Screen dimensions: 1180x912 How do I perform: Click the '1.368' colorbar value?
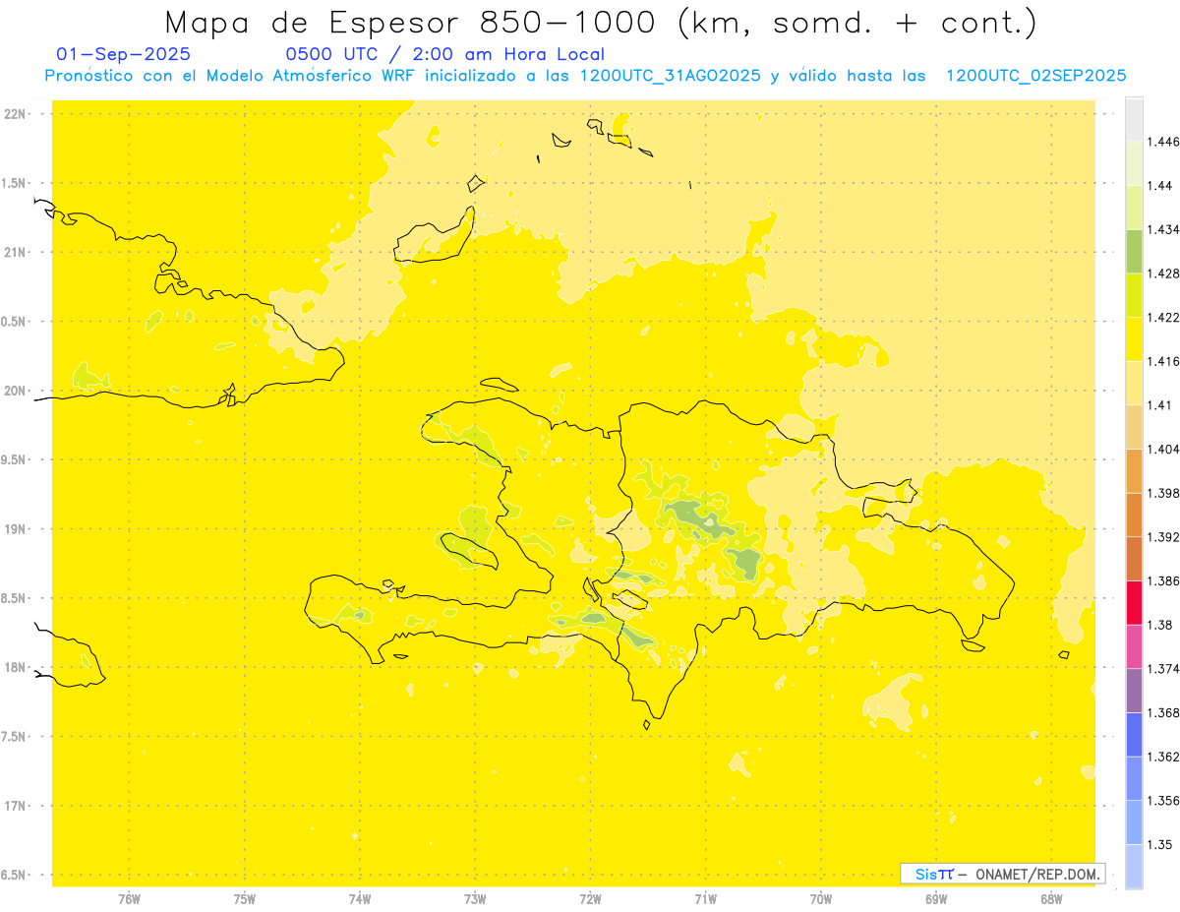pos(1164,712)
